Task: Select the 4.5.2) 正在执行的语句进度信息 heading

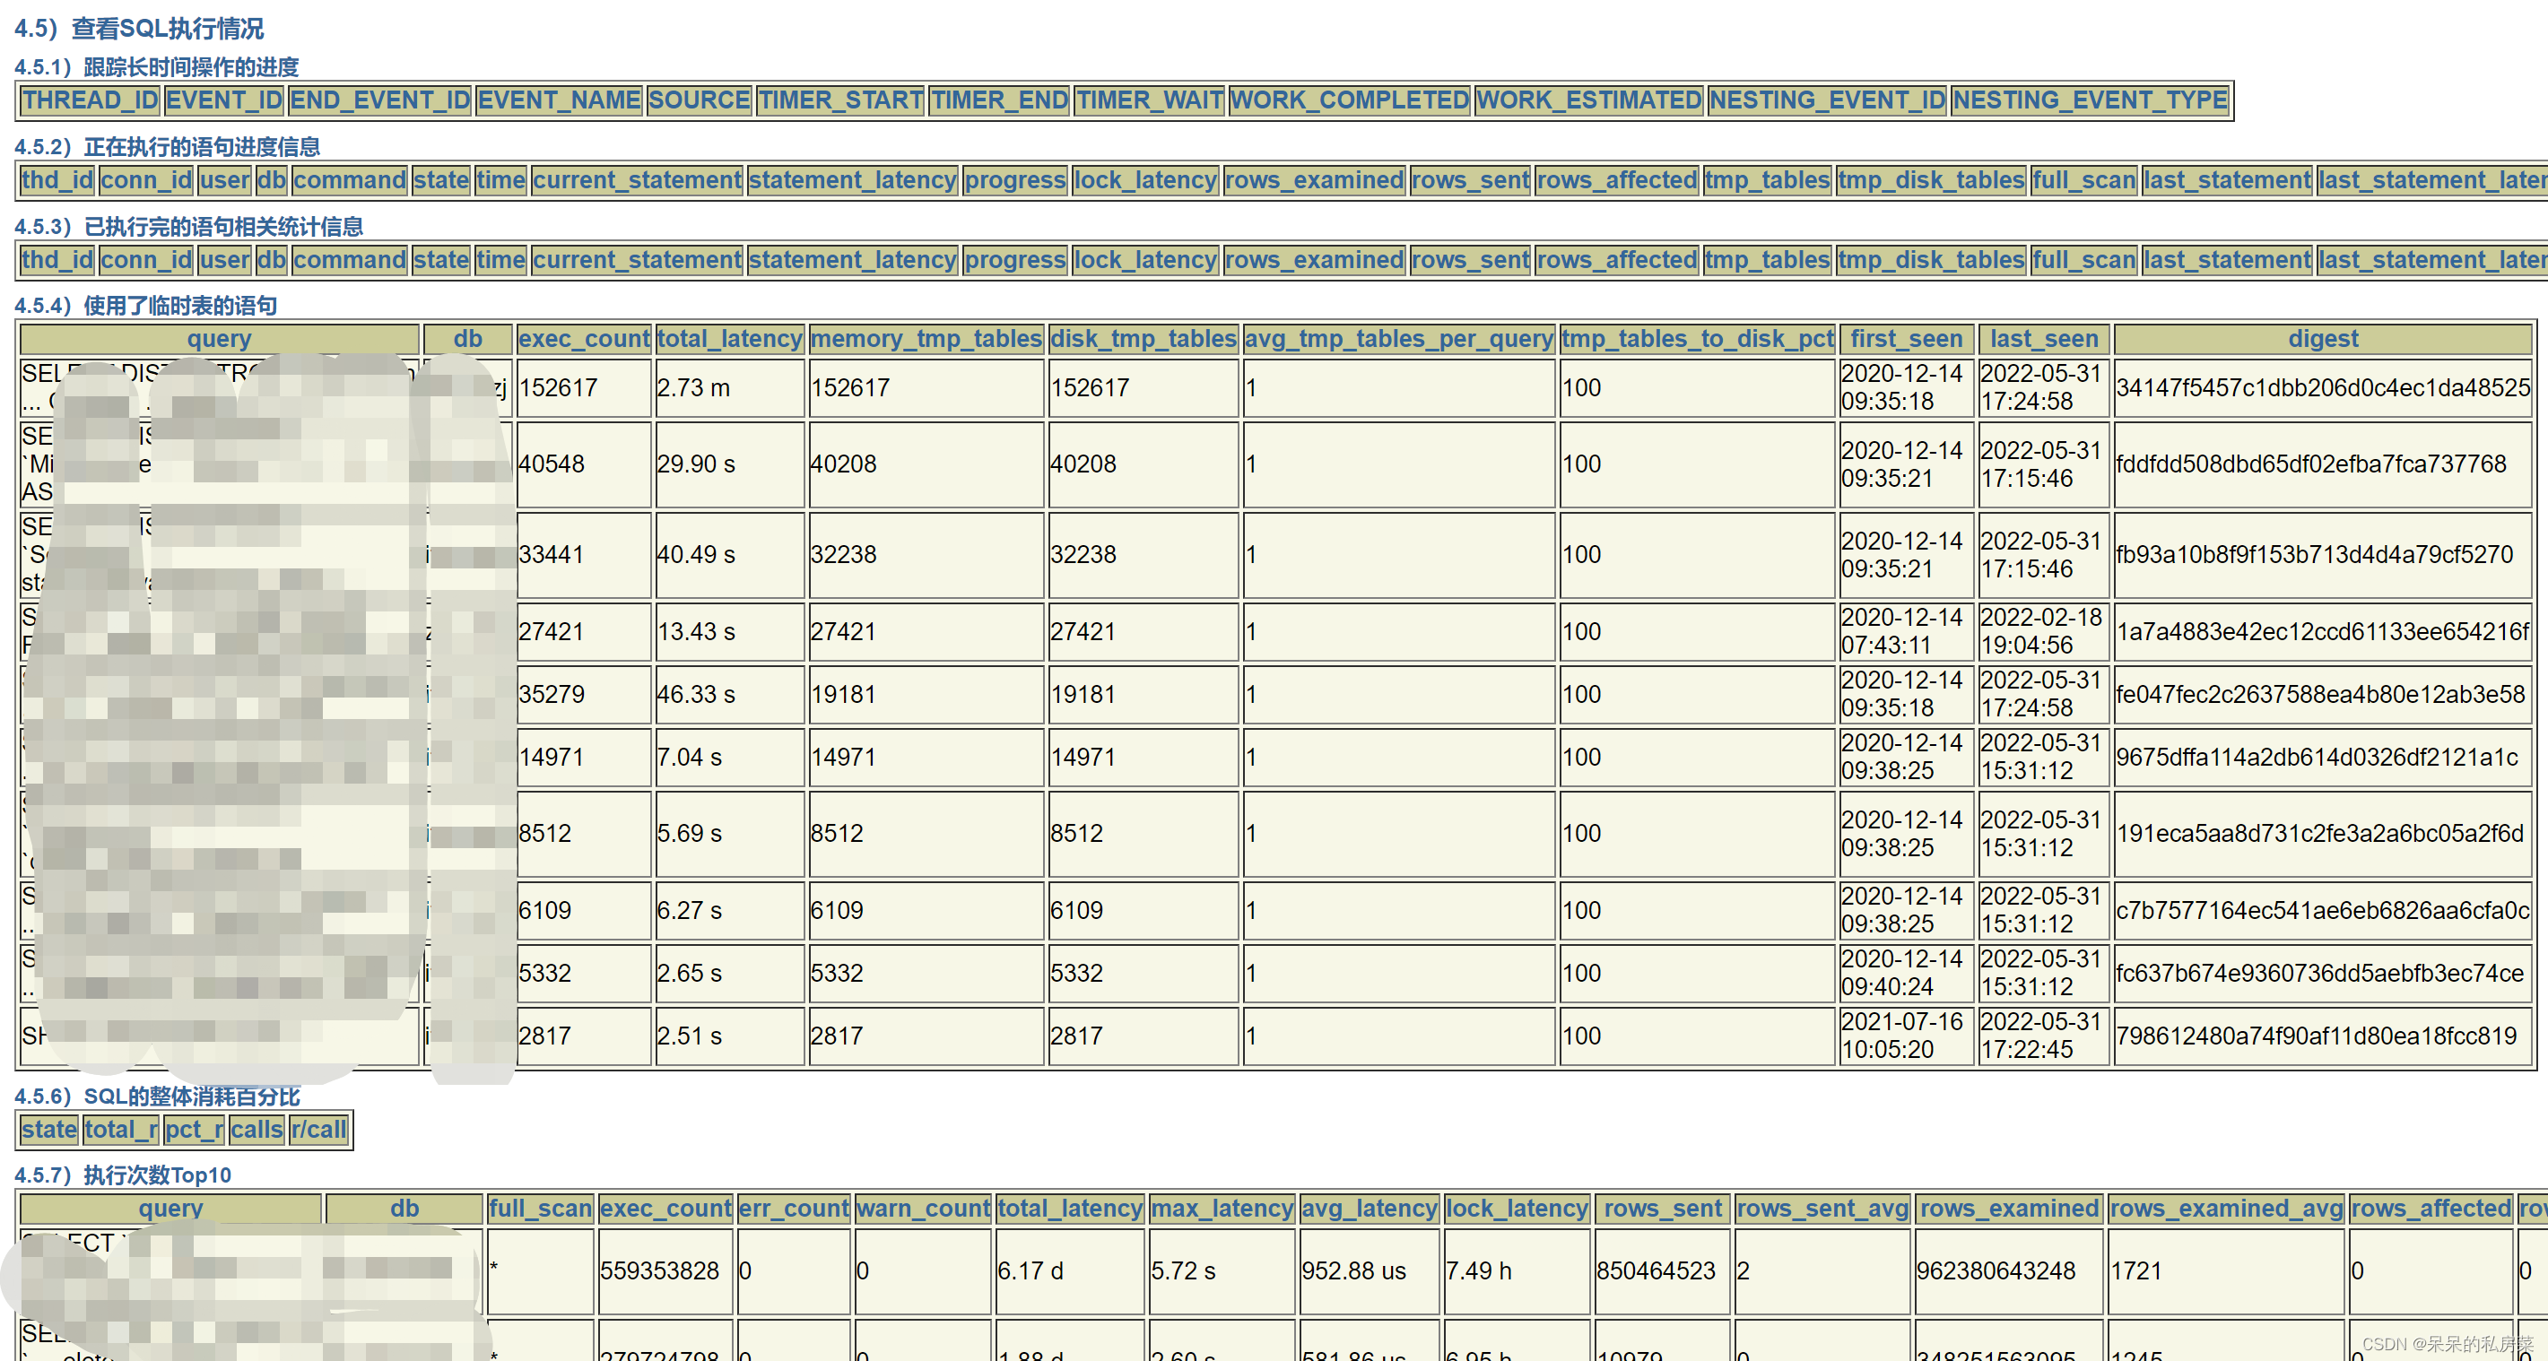Action: (x=167, y=146)
